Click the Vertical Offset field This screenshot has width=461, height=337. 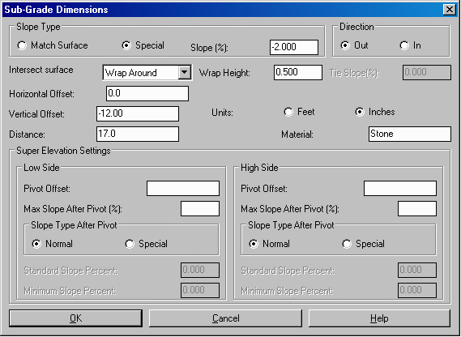tap(138, 113)
